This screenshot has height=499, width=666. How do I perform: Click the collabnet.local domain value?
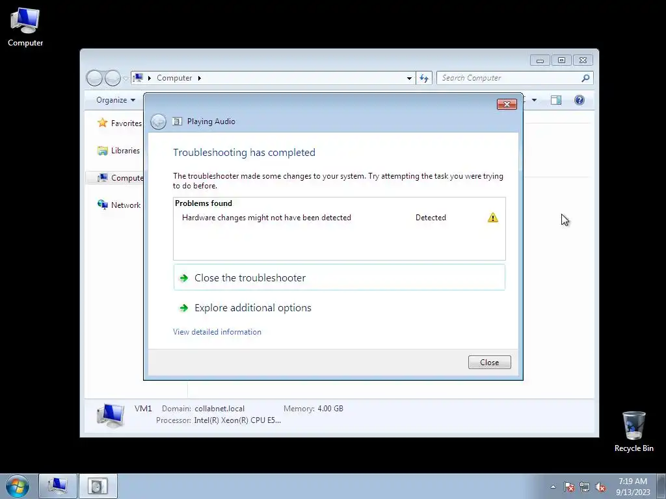(x=220, y=409)
